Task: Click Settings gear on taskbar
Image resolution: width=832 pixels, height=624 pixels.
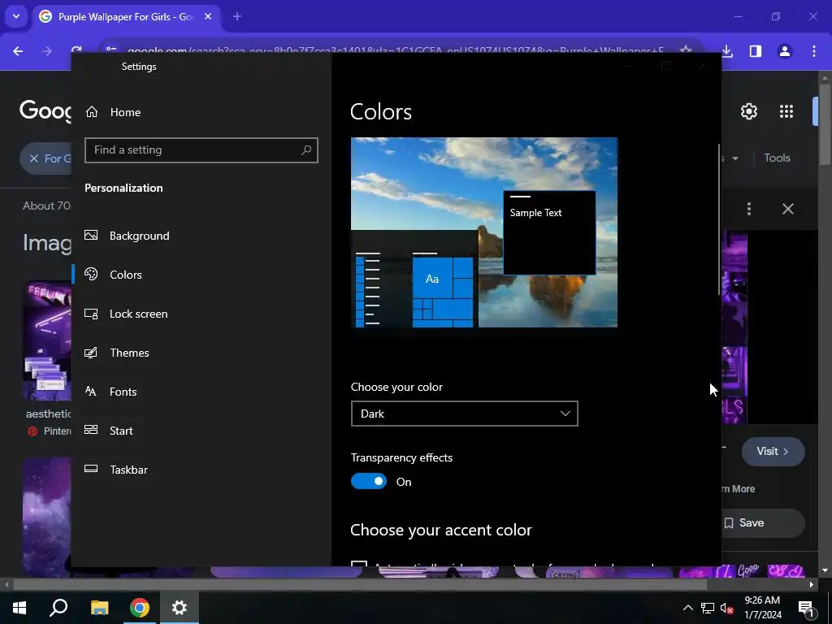Action: coord(180,608)
